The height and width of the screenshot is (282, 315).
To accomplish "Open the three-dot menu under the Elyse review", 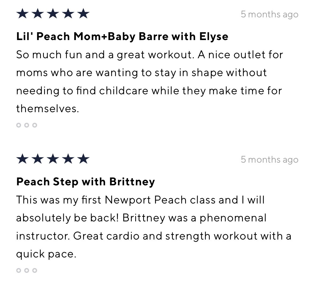I will pos(27,125).
